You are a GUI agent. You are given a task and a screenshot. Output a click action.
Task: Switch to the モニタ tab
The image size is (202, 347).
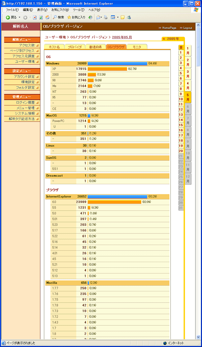point(137,47)
